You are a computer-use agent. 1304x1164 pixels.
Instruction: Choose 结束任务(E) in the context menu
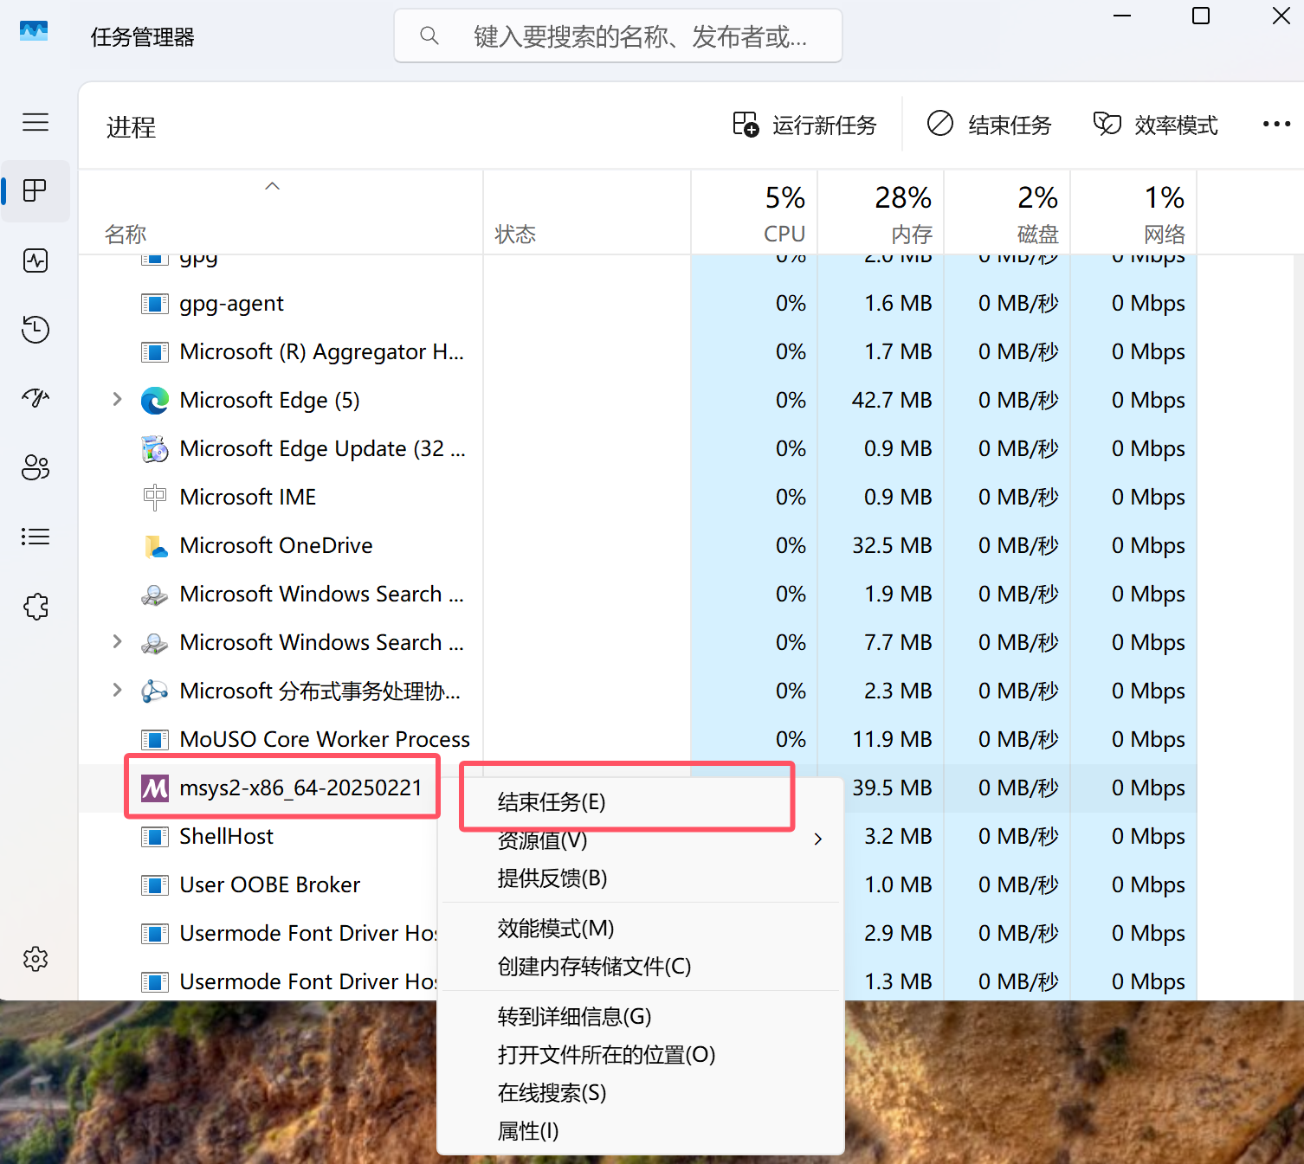tap(641, 802)
